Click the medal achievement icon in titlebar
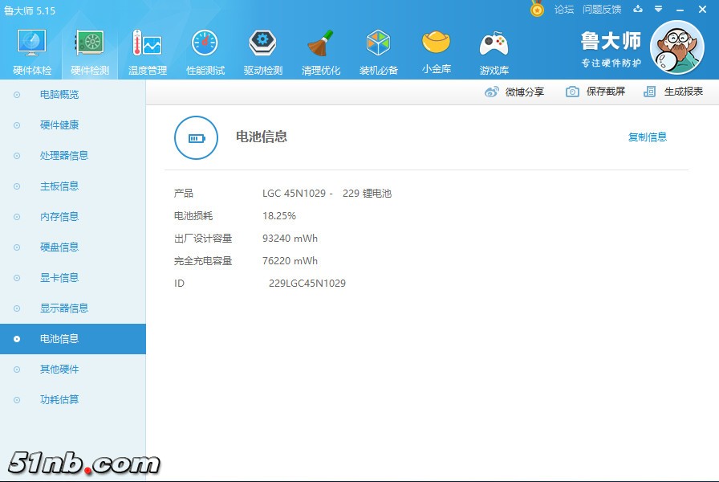 pos(538,9)
